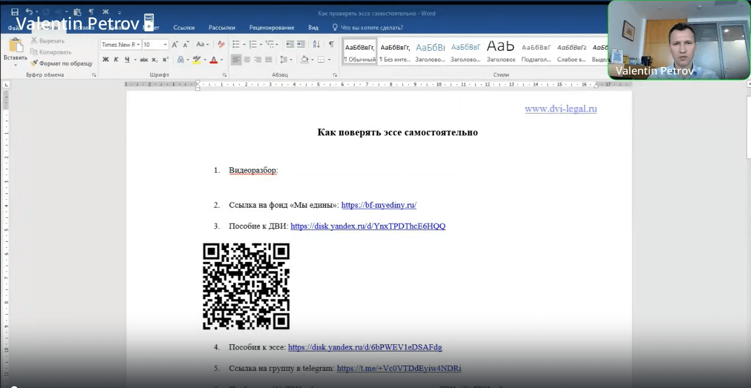
Task: Open the font size dropdown
Action: 165,44
